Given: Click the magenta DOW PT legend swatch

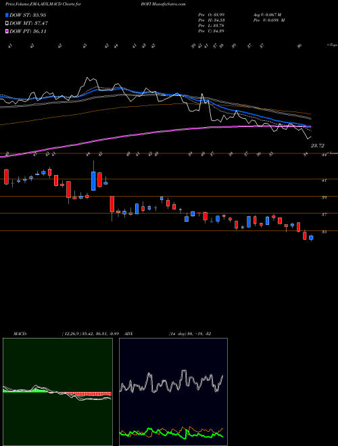Looking at the screenshot, I should (7, 31).
